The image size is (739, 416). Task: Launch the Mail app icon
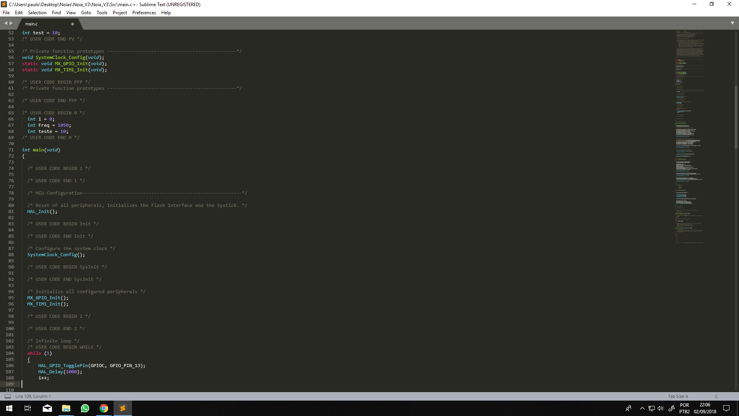47,408
